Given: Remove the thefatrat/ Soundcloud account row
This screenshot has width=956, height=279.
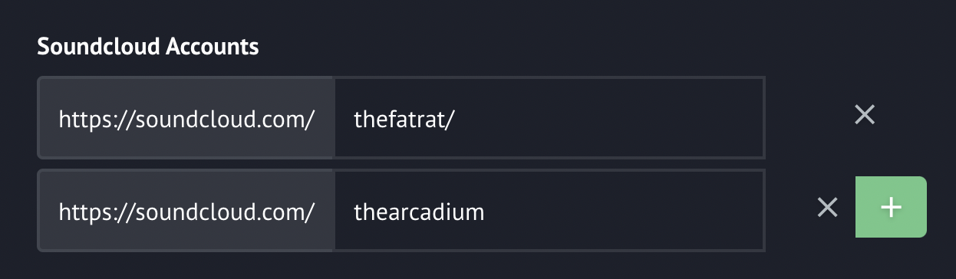Looking at the screenshot, I should tap(865, 115).
